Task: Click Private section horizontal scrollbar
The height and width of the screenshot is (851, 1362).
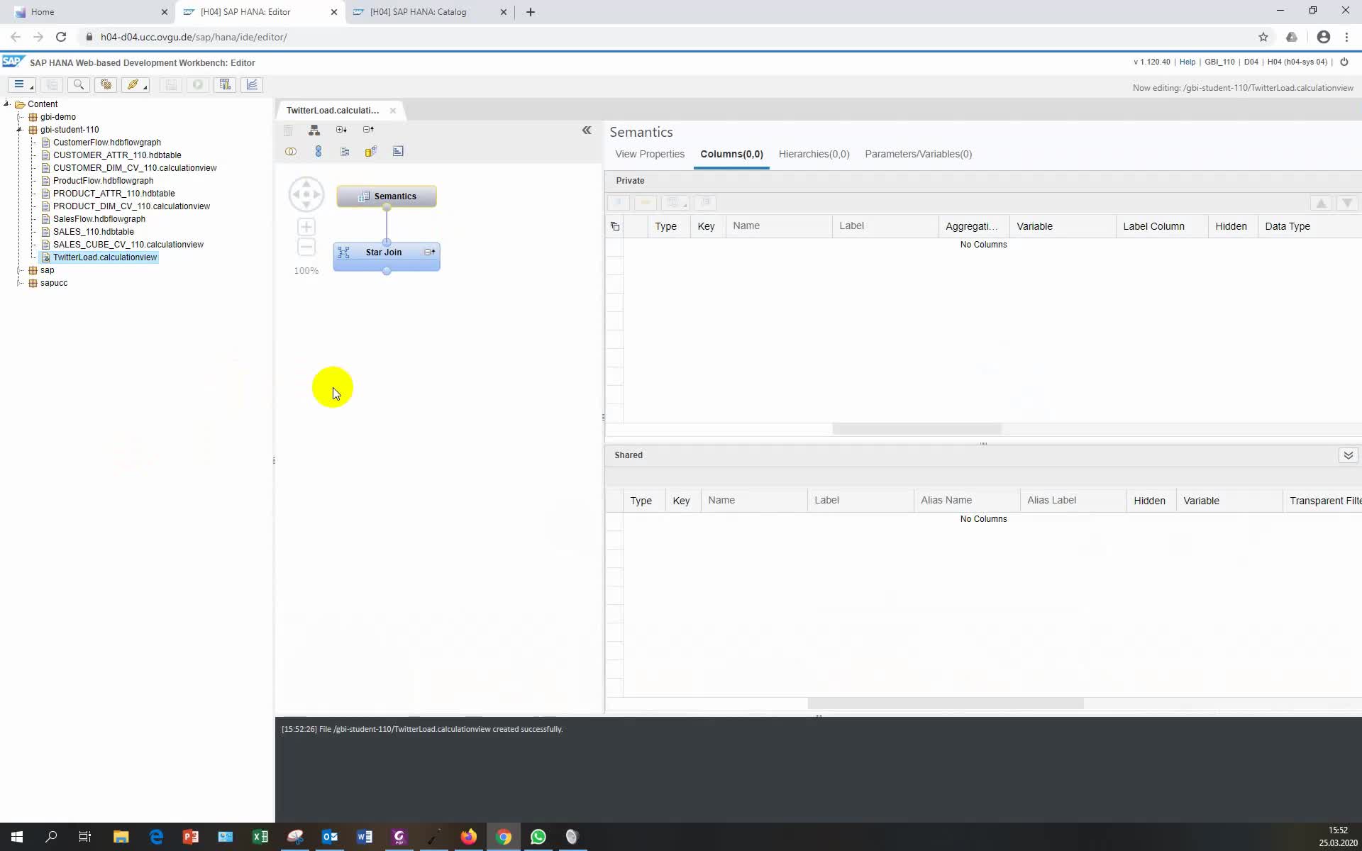Action: [x=917, y=428]
